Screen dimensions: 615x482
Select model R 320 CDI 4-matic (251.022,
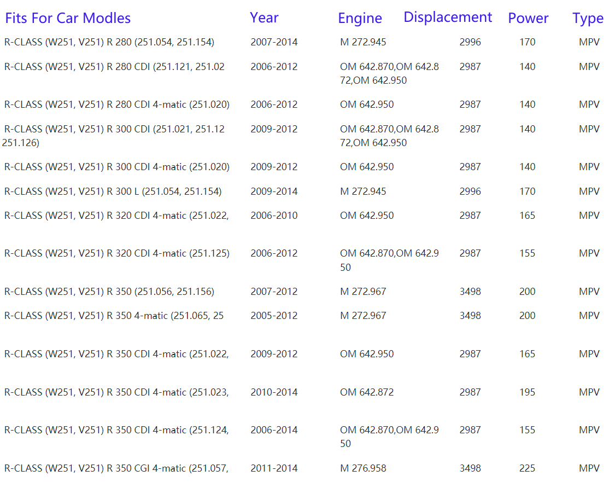coord(116,216)
